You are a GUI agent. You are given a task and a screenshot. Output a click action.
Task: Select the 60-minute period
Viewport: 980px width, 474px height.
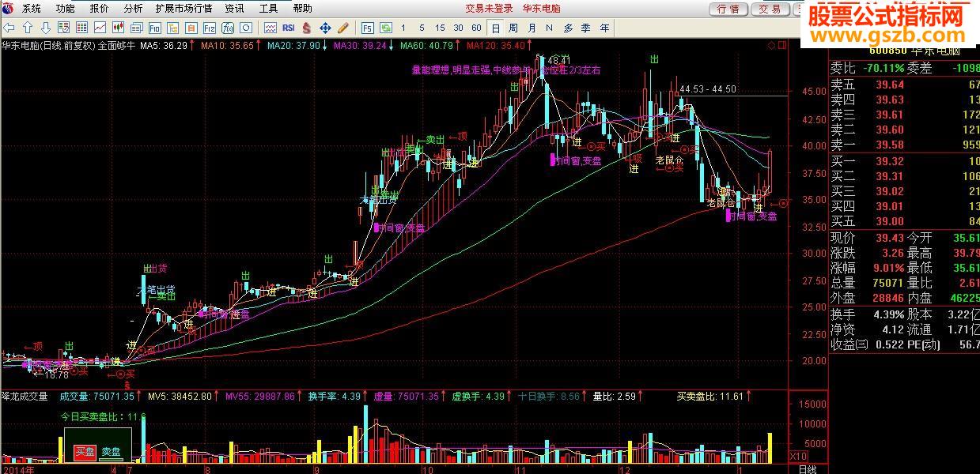click(x=476, y=28)
